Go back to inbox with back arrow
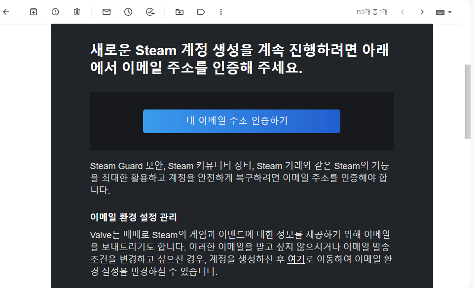The width and height of the screenshot is (474, 288). (x=6, y=12)
